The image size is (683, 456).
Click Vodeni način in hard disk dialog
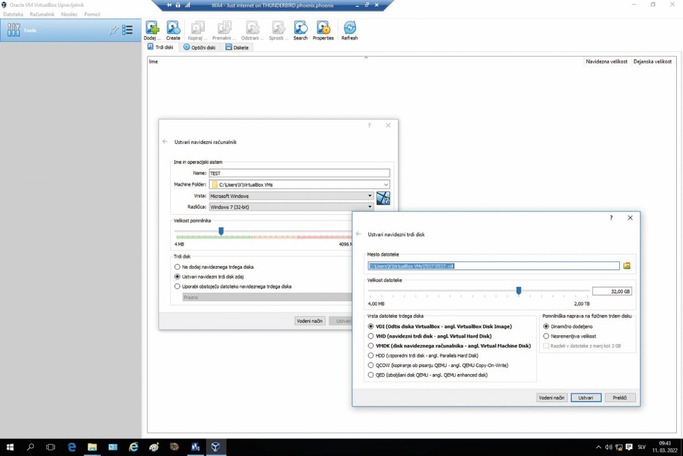coord(552,398)
